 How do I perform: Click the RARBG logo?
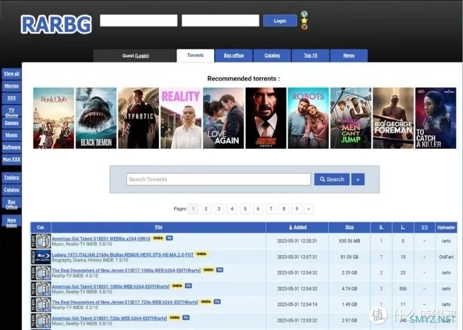coord(56,24)
